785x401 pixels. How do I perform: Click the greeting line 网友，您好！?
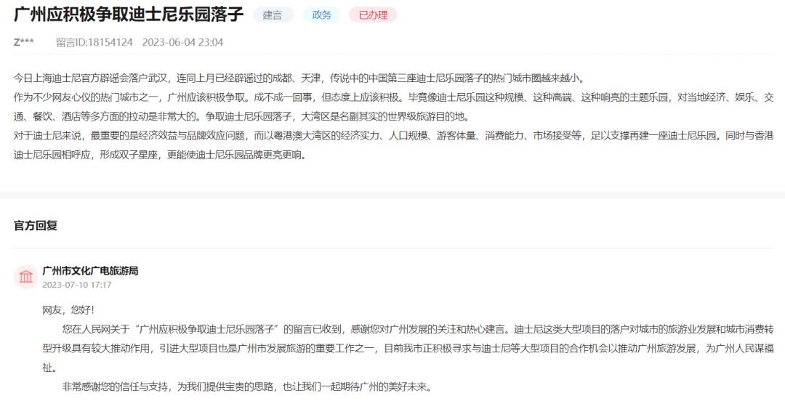pyautogui.click(x=68, y=310)
